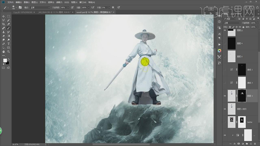Select the Rectangular Marquee tool
Viewport: 260px width, 146px height.
tap(8, 16)
